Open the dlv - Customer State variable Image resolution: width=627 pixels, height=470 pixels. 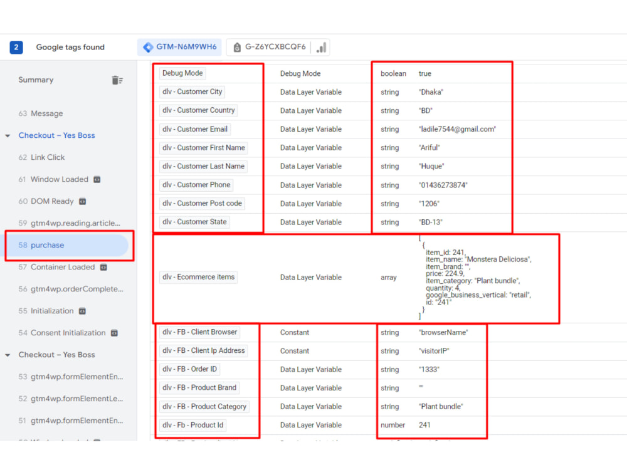(194, 222)
